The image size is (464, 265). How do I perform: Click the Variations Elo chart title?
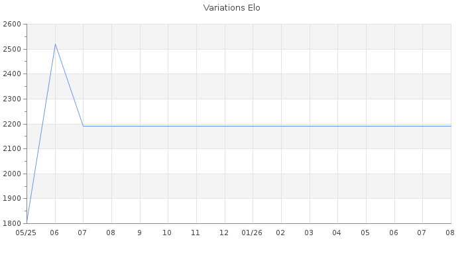[232, 8]
